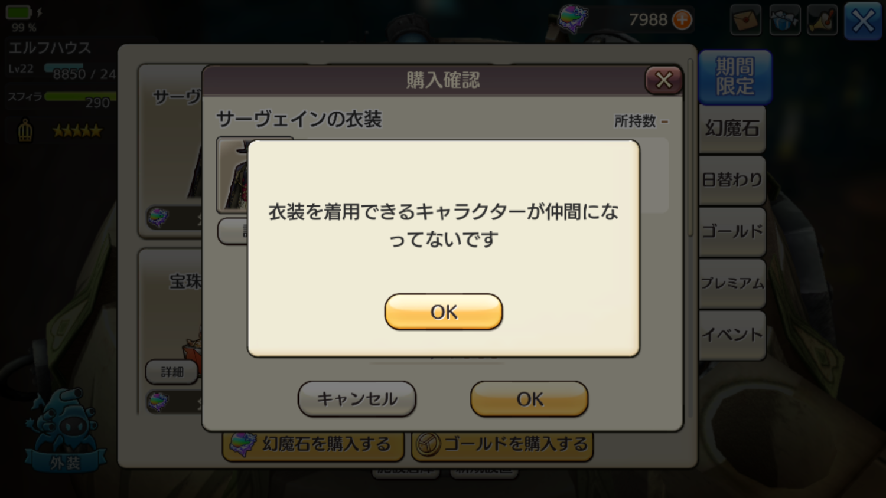Click the キャンセル button in purchase confirmation
This screenshot has height=498, width=886.
pyautogui.click(x=357, y=399)
